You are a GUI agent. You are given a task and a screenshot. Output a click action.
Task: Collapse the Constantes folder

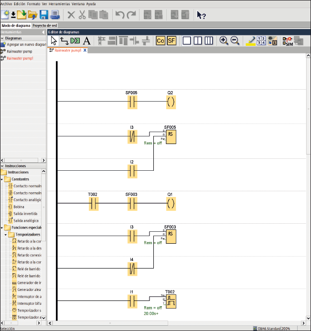[2, 179]
